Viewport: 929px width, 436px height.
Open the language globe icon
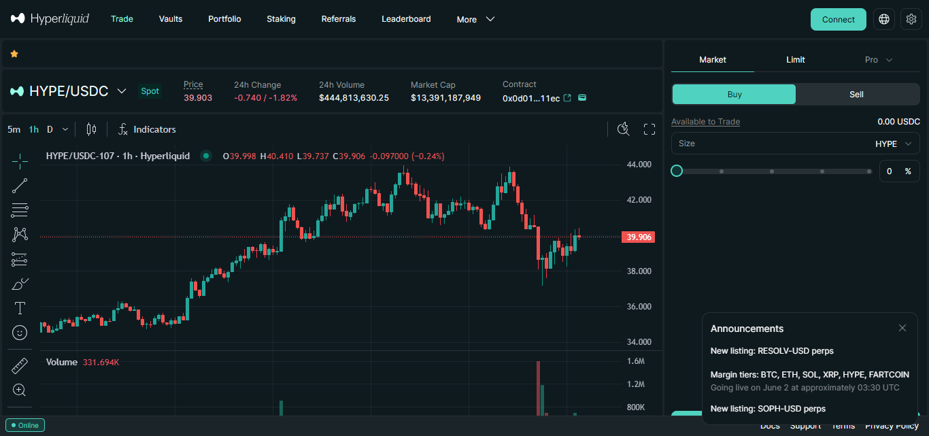(x=884, y=19)
